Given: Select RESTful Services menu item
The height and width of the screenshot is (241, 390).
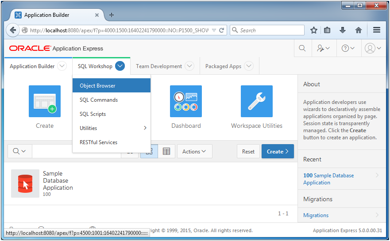Looking at the screenshot, I should pyautogui.click(x=112, y=142).
